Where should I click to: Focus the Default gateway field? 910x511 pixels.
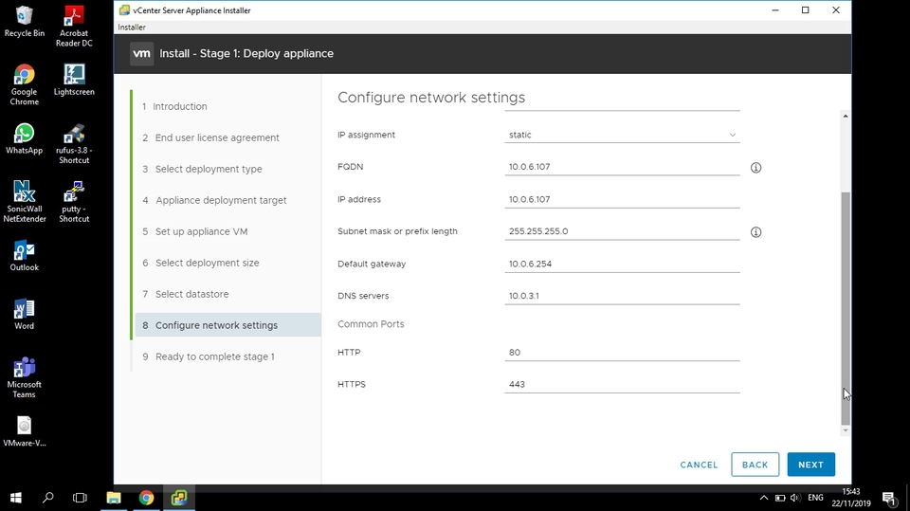coord(622,264)
